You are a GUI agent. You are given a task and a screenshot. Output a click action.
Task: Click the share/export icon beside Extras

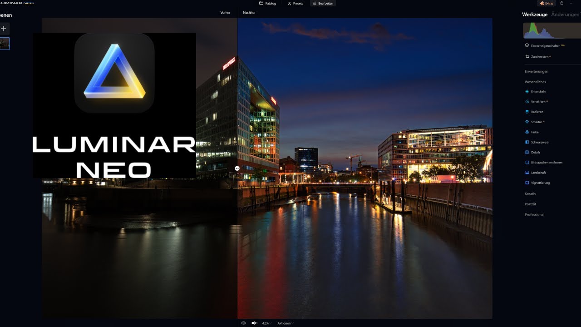coord(562,3)
